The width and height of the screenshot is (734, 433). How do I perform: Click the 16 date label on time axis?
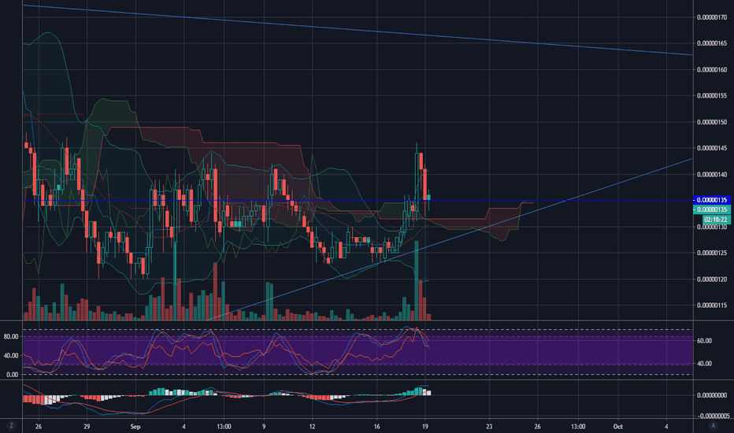pyautogui.click(x=376, y=427)
